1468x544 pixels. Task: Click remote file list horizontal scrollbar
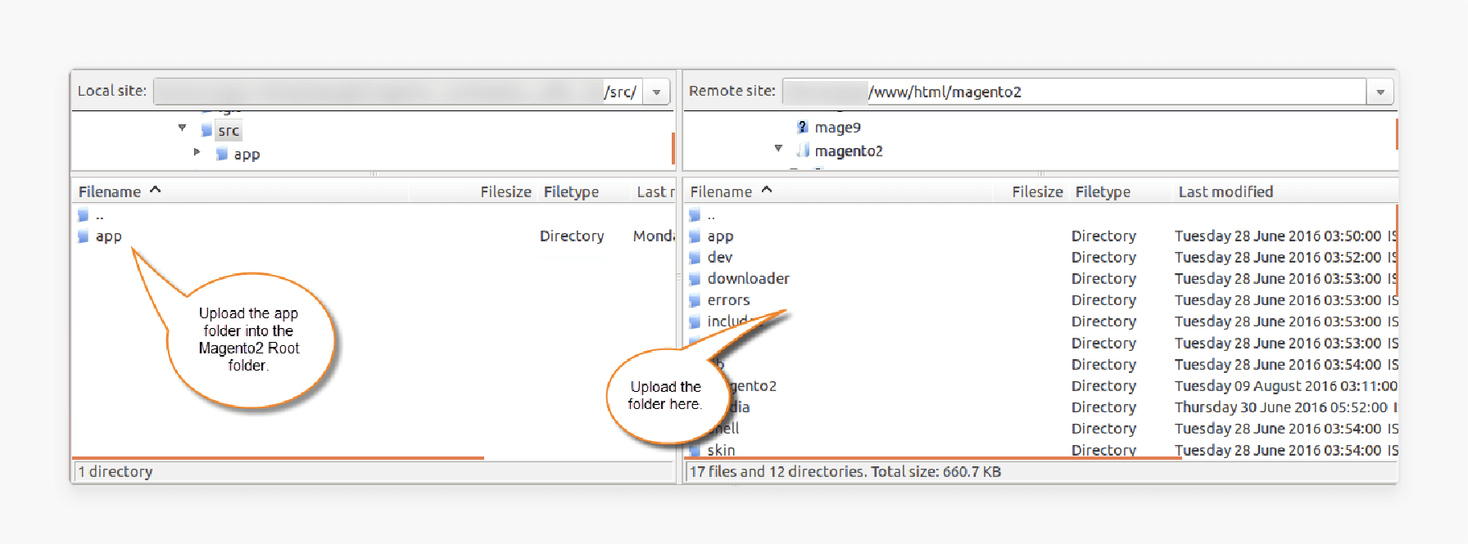pos(933,458)
